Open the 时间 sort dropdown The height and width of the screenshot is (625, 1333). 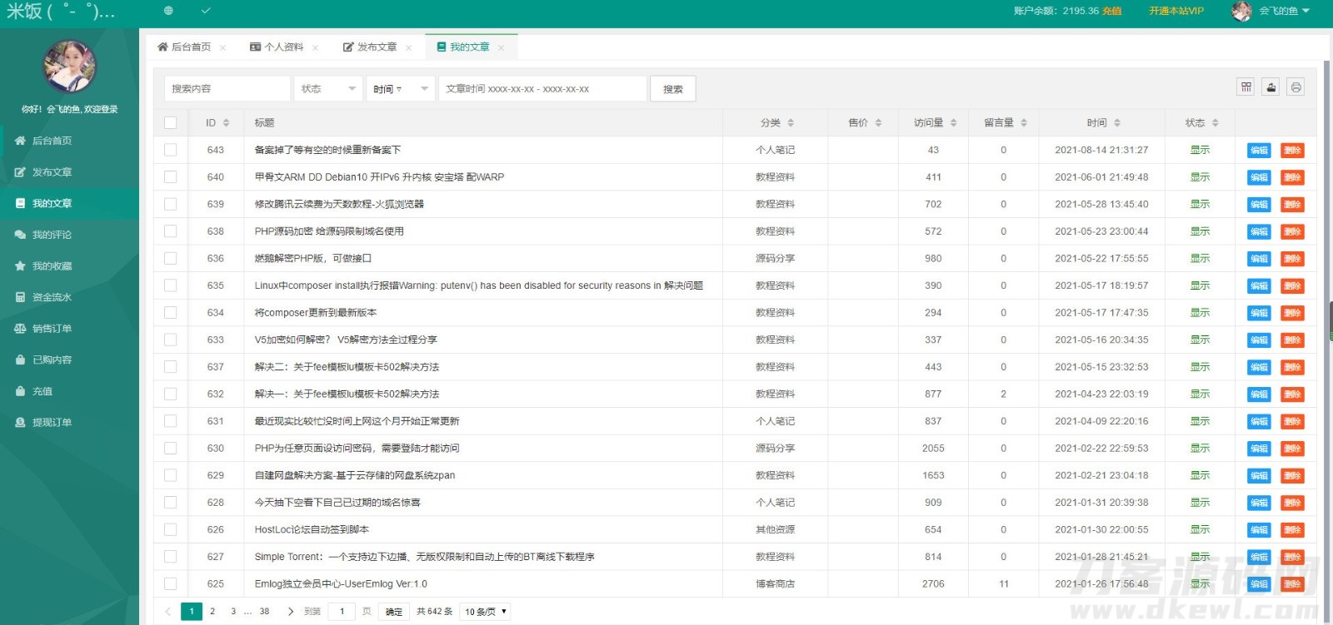[x=400, y=89]
